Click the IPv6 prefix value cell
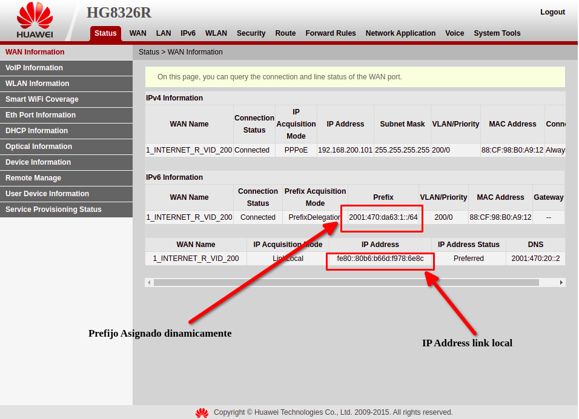579x419 pixels. [x=383, y=217]
